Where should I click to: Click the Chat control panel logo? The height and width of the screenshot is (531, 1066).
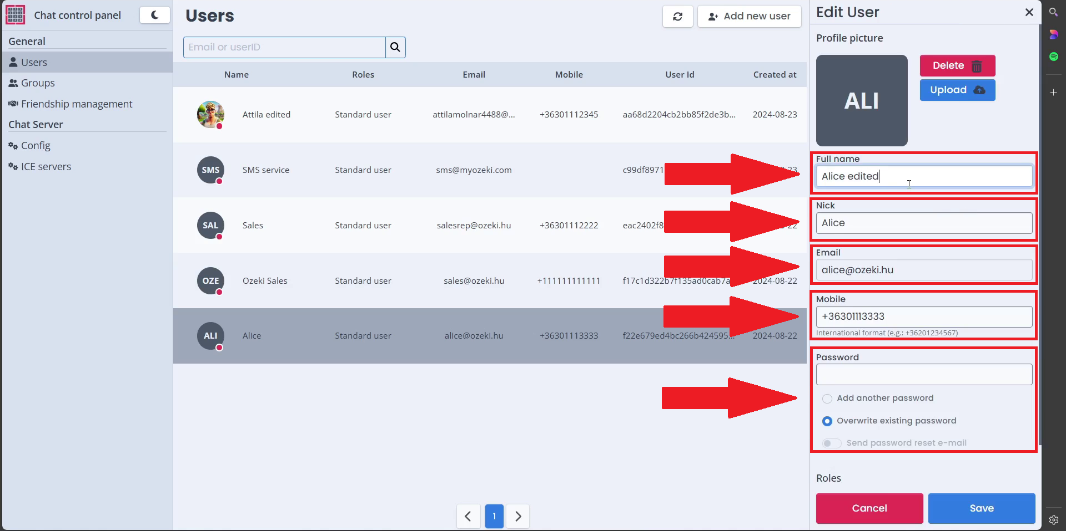(15, 15)
